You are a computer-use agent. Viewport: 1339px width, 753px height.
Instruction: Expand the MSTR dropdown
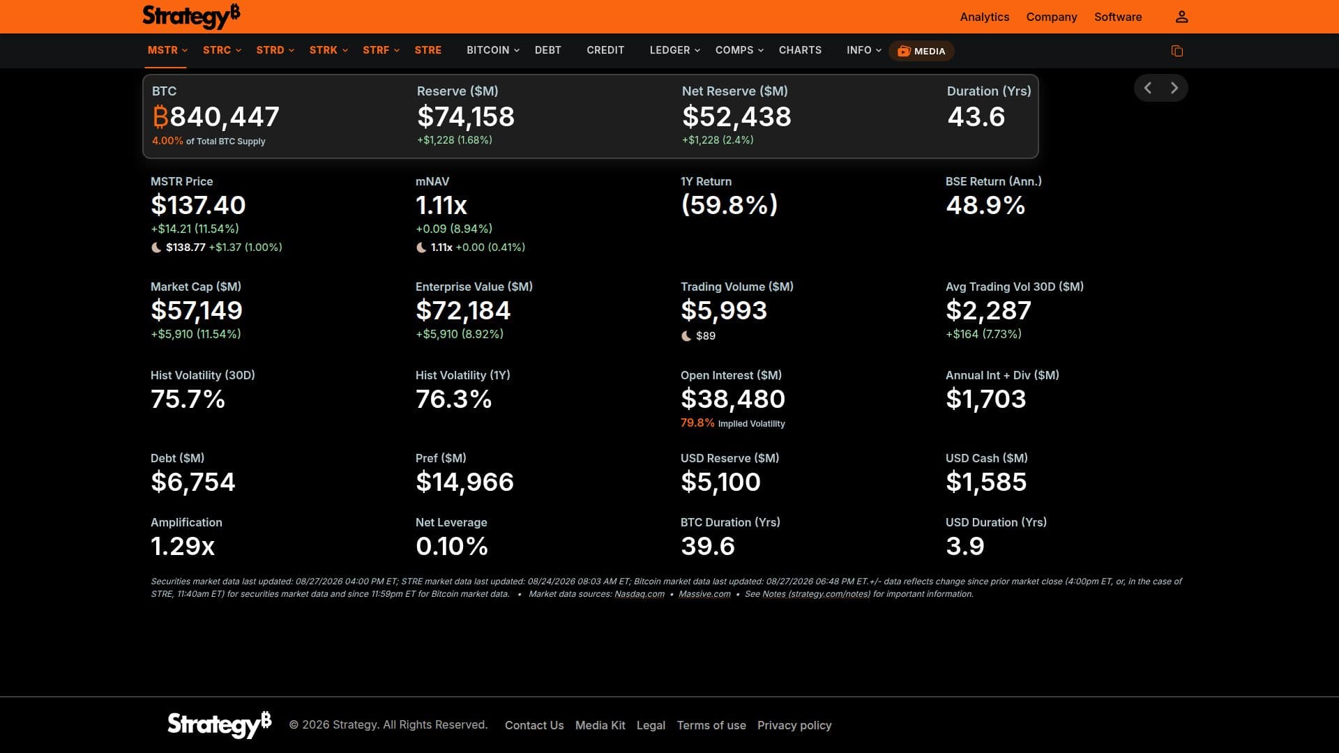[167, 50]
